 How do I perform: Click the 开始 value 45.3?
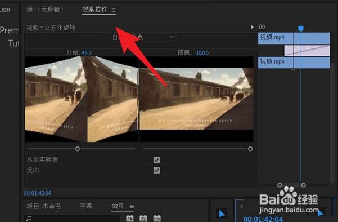[x=87, y=53]
